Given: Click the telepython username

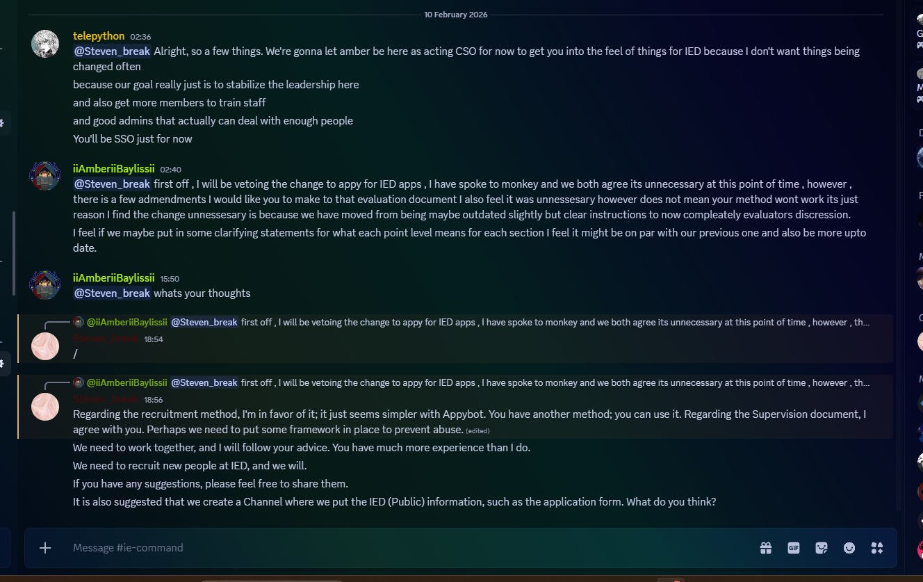Looking at the screenshot, I should click(x=99, y=36).
